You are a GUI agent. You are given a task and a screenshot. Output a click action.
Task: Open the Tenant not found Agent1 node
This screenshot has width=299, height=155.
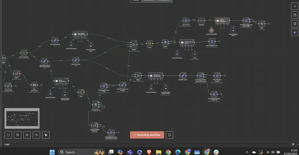[x=187, y=43]
